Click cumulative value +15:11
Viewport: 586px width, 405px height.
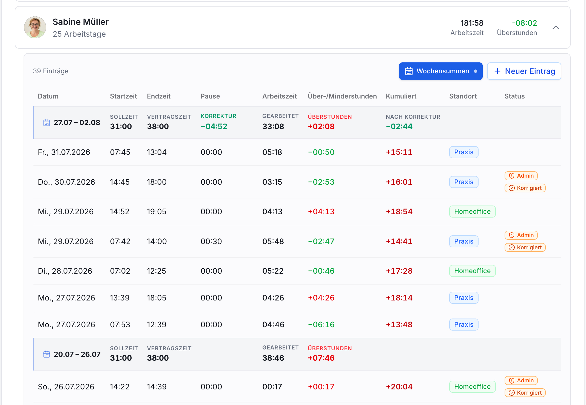(x=399, y=152)
